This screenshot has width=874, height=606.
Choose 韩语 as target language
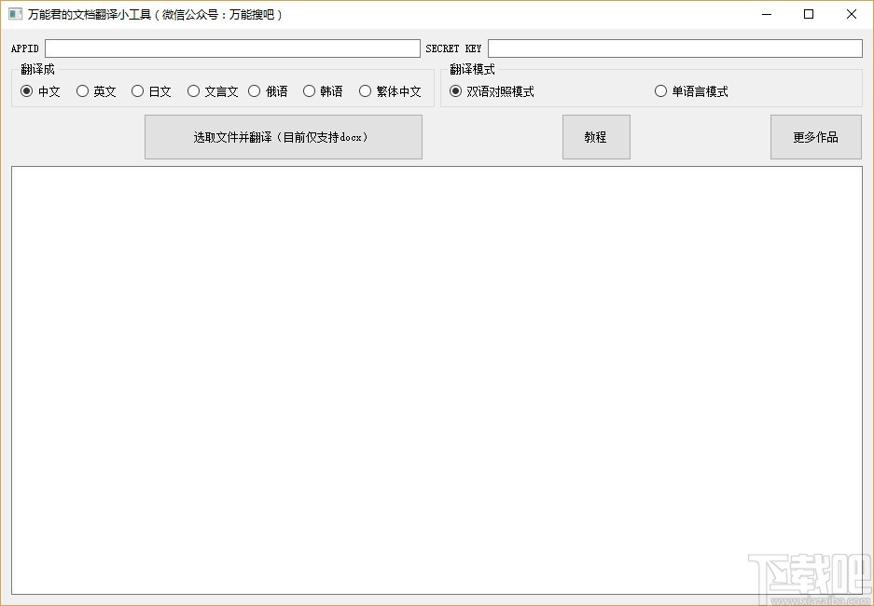(x=309, y=90)
